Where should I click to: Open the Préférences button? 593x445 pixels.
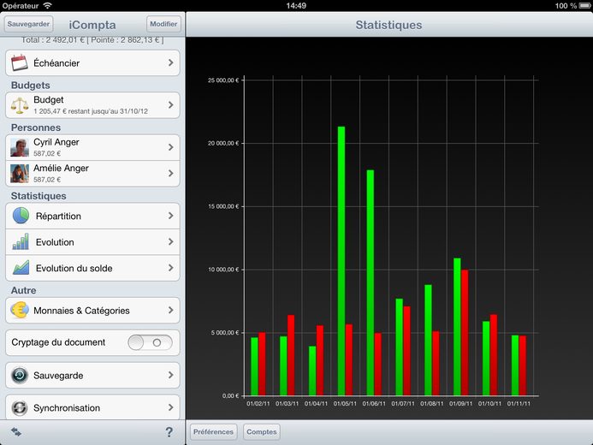pos(213,432)
